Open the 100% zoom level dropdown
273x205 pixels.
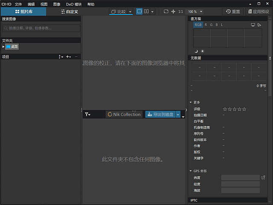[195, 12]
